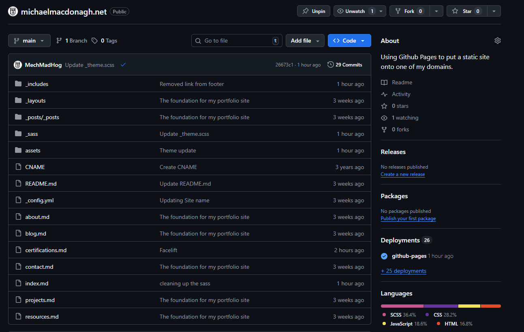Open the About settings gear icon
This screenshot has width=524, height=332.
coord(498,41)
